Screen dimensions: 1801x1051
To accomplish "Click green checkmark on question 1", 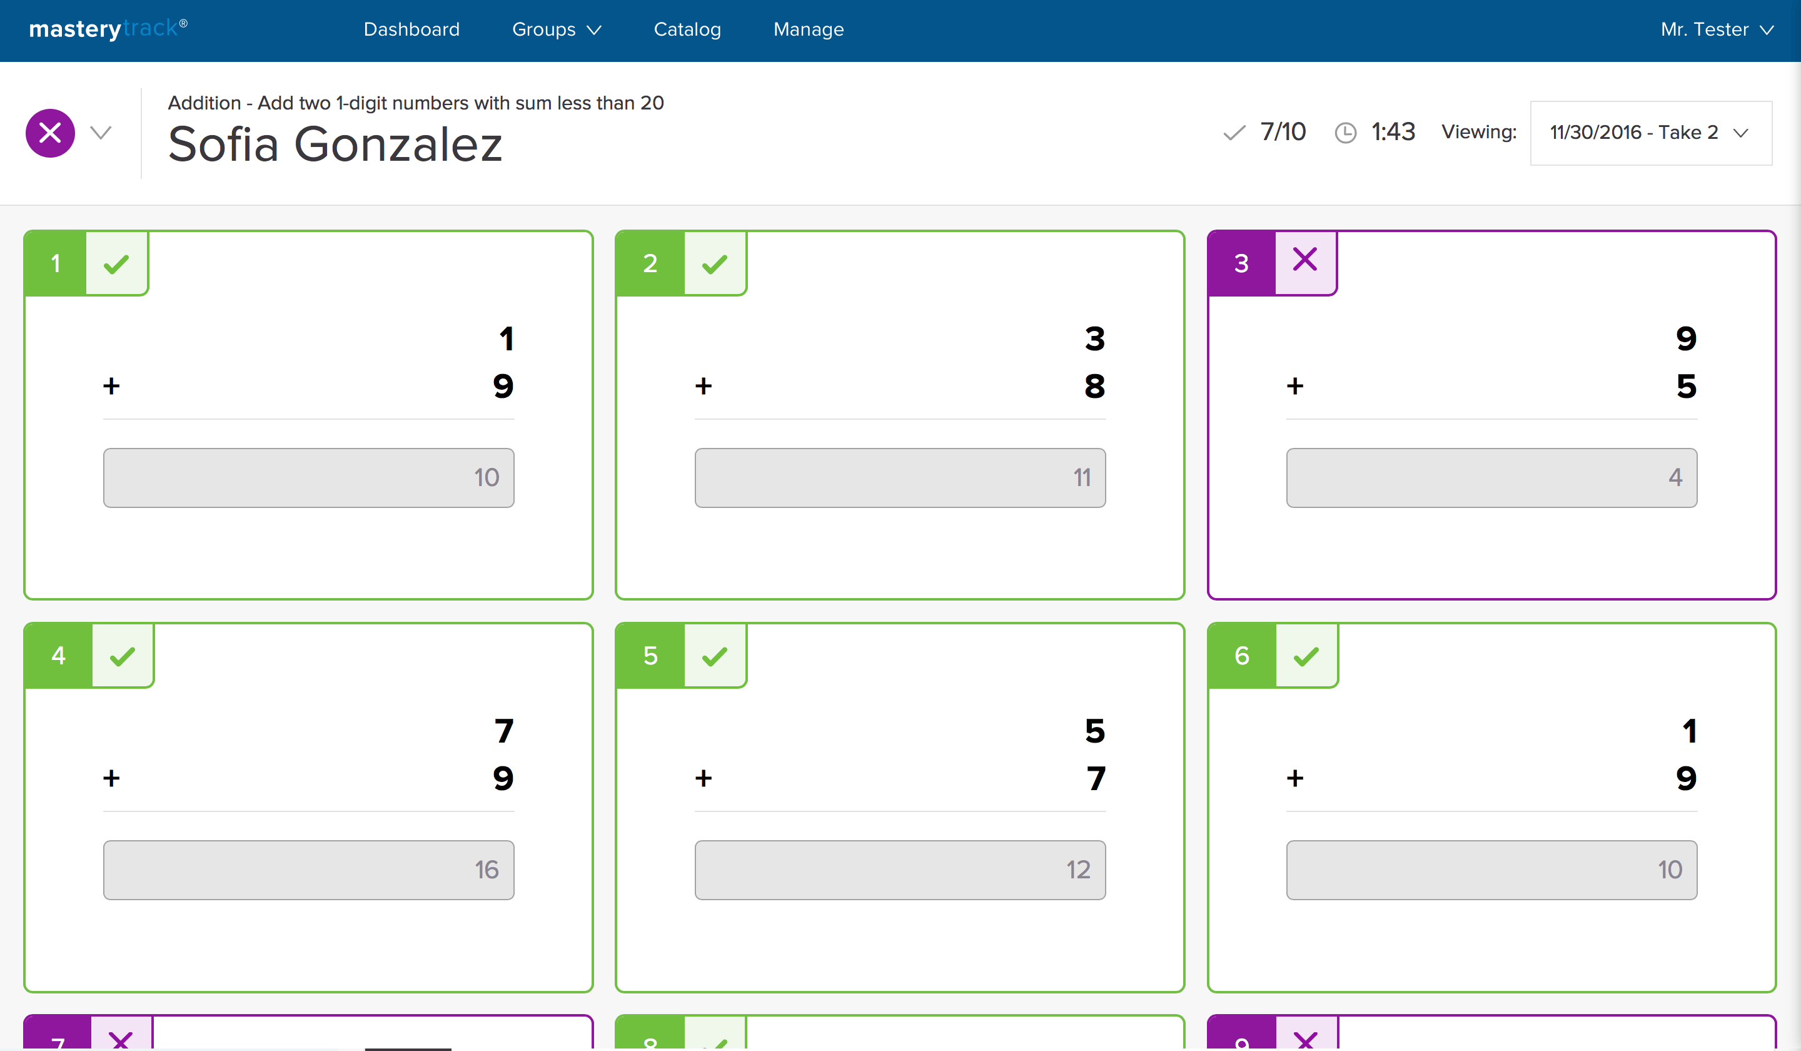I will [116, 264].
